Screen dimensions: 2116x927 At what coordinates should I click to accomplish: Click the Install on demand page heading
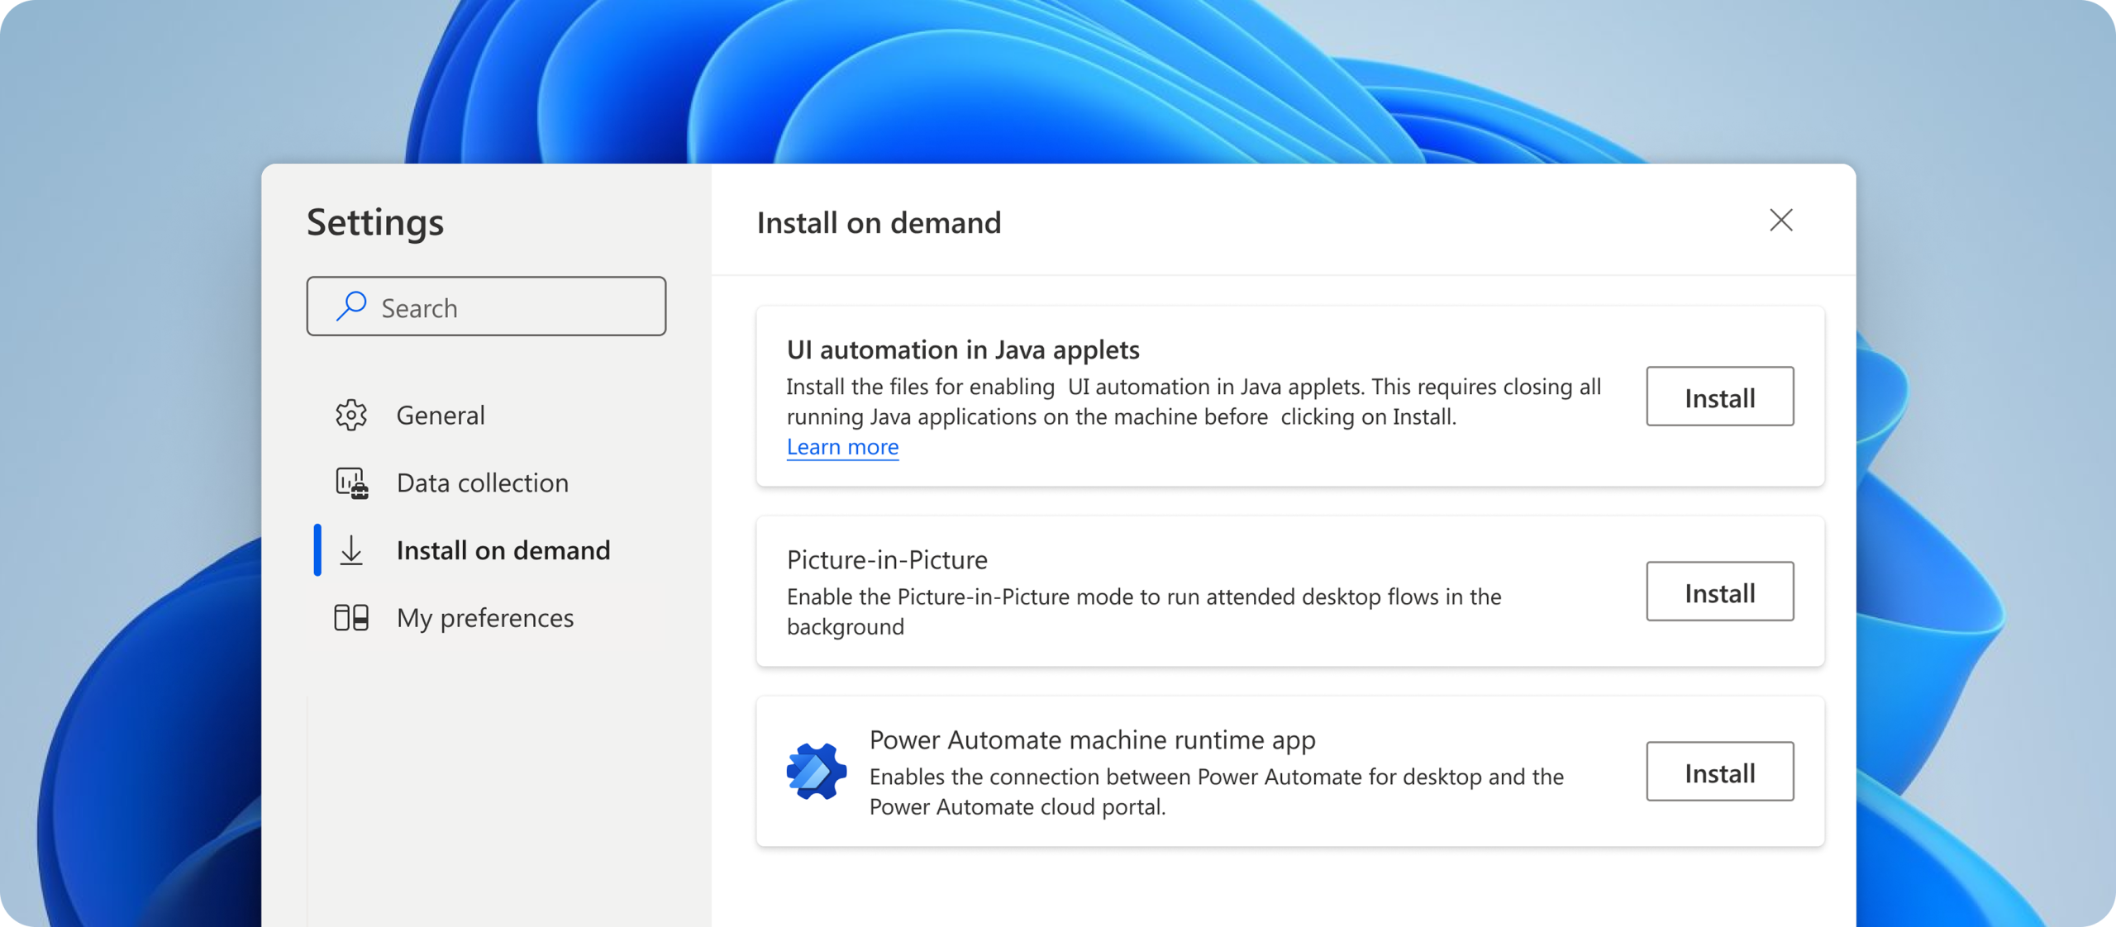(879, 222)
